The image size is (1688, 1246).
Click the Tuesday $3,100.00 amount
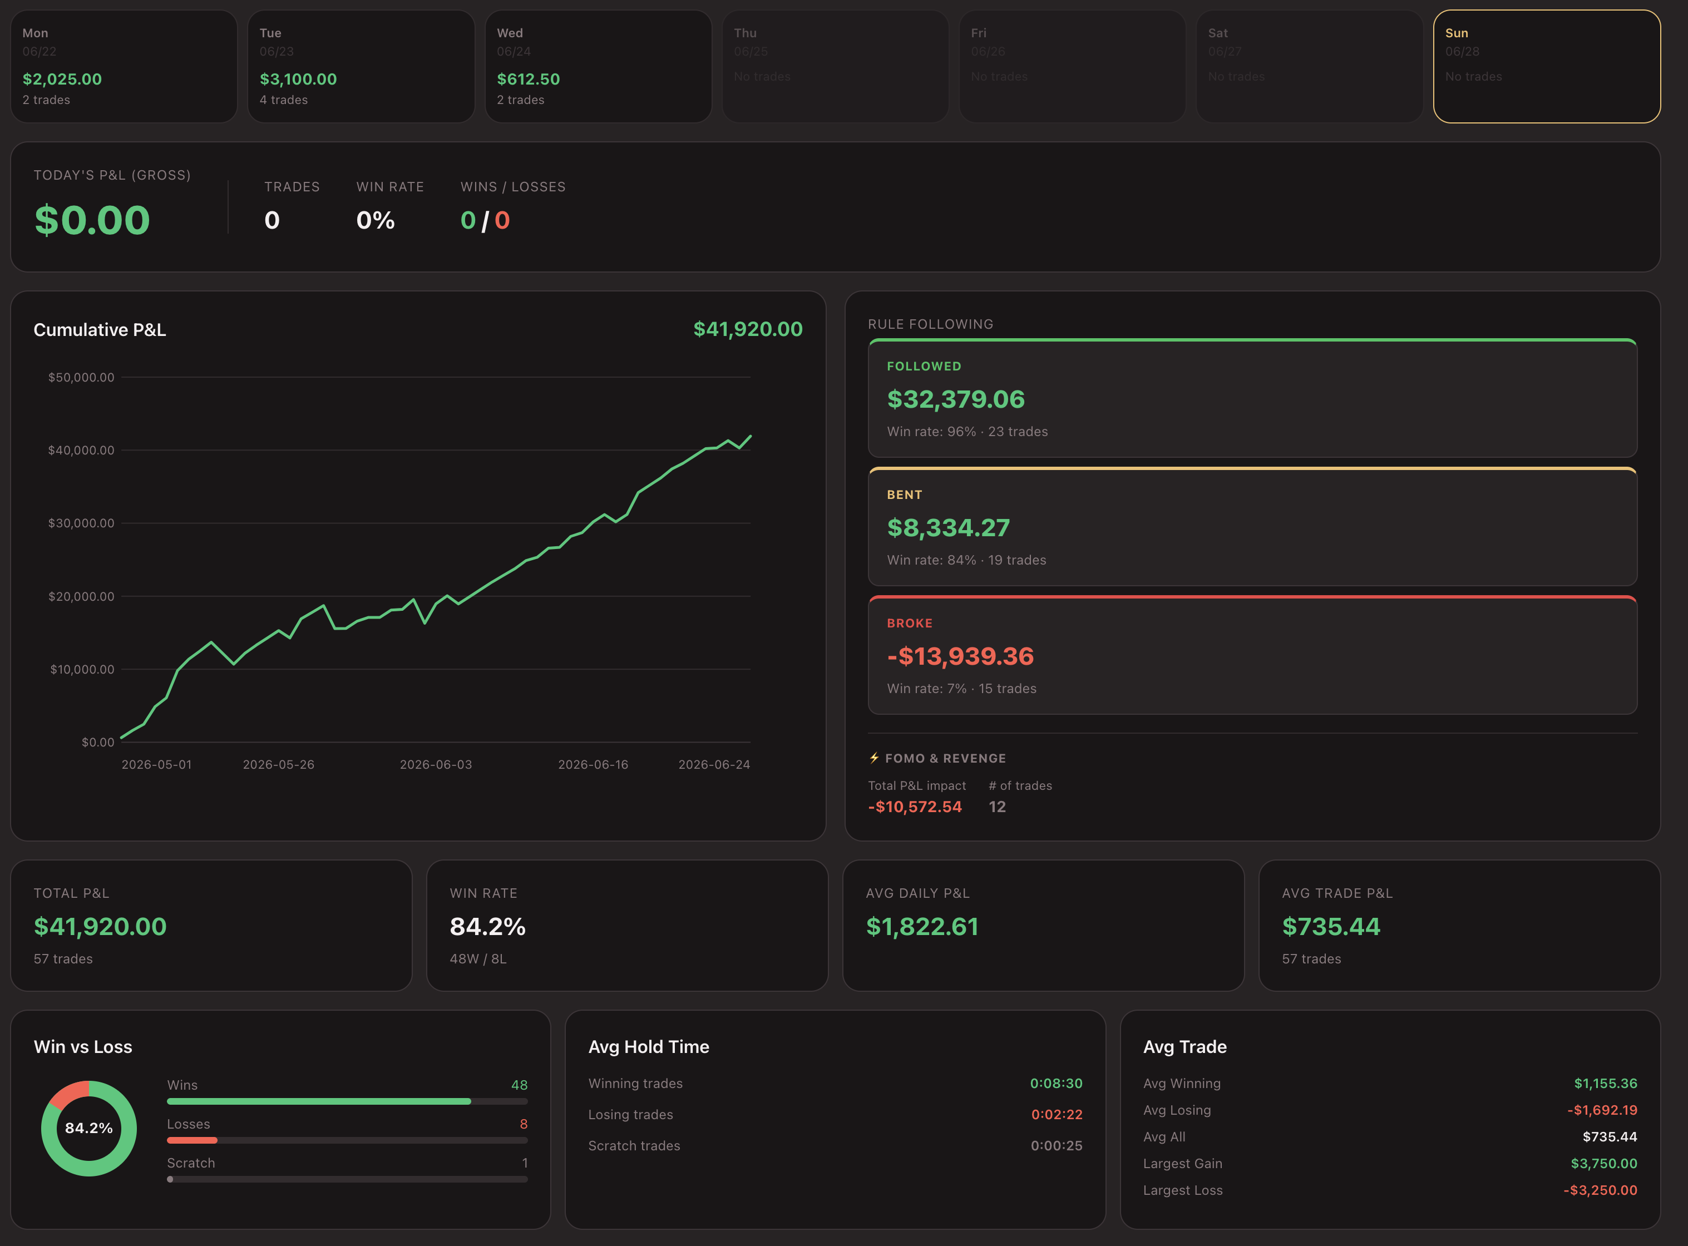(x=298, y=79)
